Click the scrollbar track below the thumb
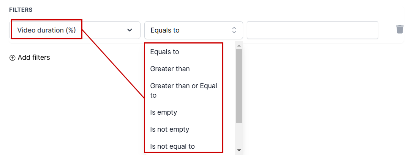 [239, 135]
